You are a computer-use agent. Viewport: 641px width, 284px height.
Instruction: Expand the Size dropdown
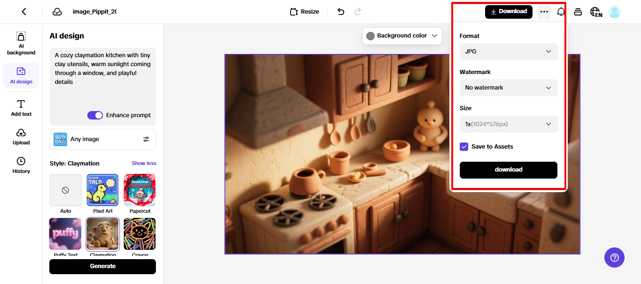point(508,124)
